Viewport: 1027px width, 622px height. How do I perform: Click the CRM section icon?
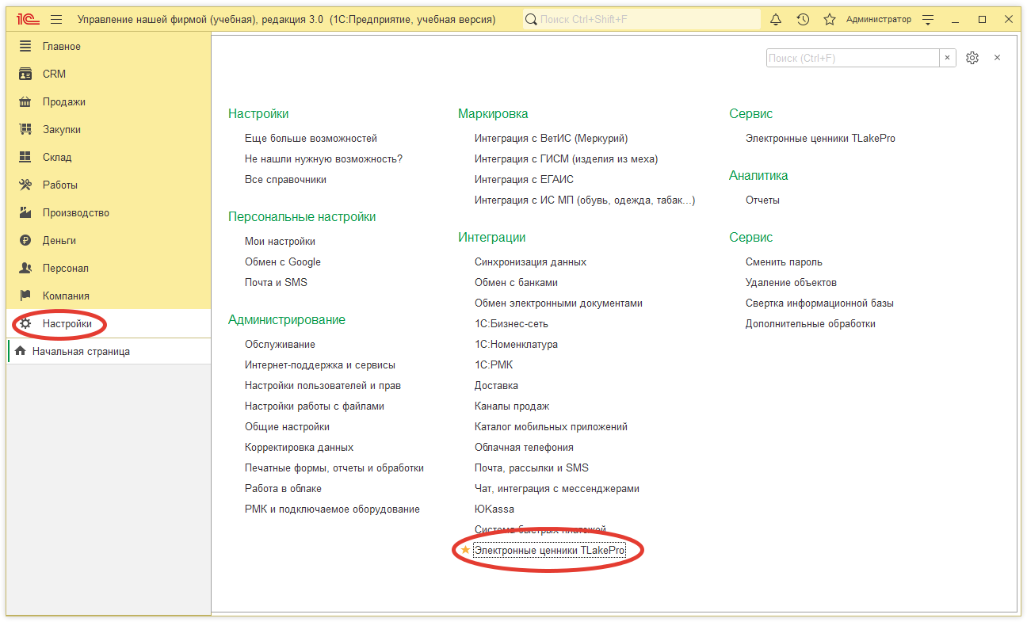pyautogui.click(x=25, y=74)
